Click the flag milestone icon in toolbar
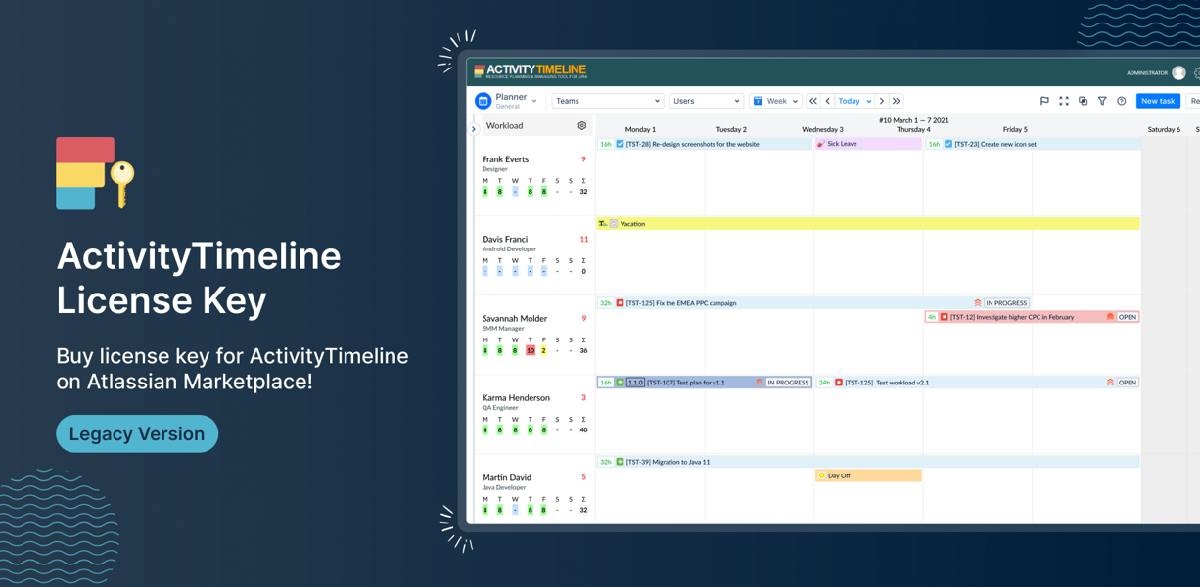This screenshot has height=587, width=1200. 1044,101
